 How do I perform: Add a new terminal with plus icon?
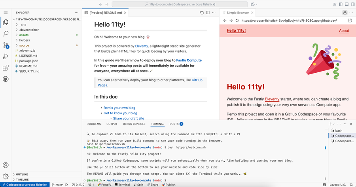click(330, 124)
